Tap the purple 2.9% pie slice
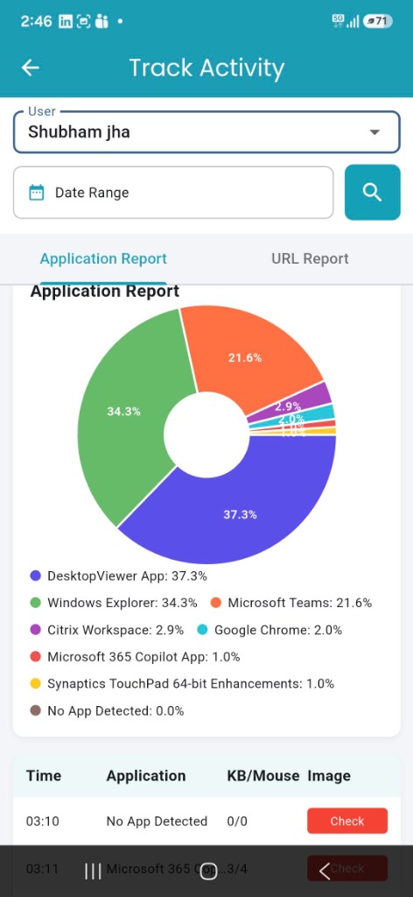The height and width of the screenshot is (897, 413). point(313,398)
